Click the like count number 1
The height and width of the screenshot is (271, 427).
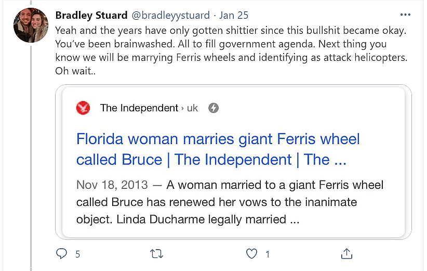[x=268, y=254]
